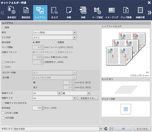This screenshot has width=152, height=132.
Task: Click the キャンセル cancel button
Action: (142, 129)
